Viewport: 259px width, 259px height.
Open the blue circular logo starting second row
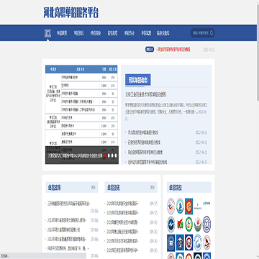point(171,224)
